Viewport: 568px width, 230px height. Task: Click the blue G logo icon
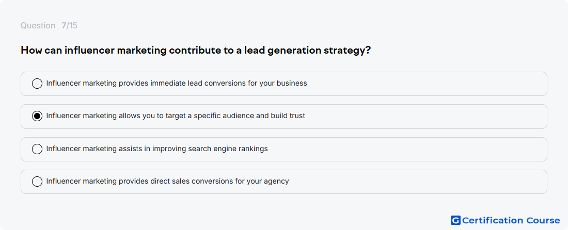click(x=455, y=220)
